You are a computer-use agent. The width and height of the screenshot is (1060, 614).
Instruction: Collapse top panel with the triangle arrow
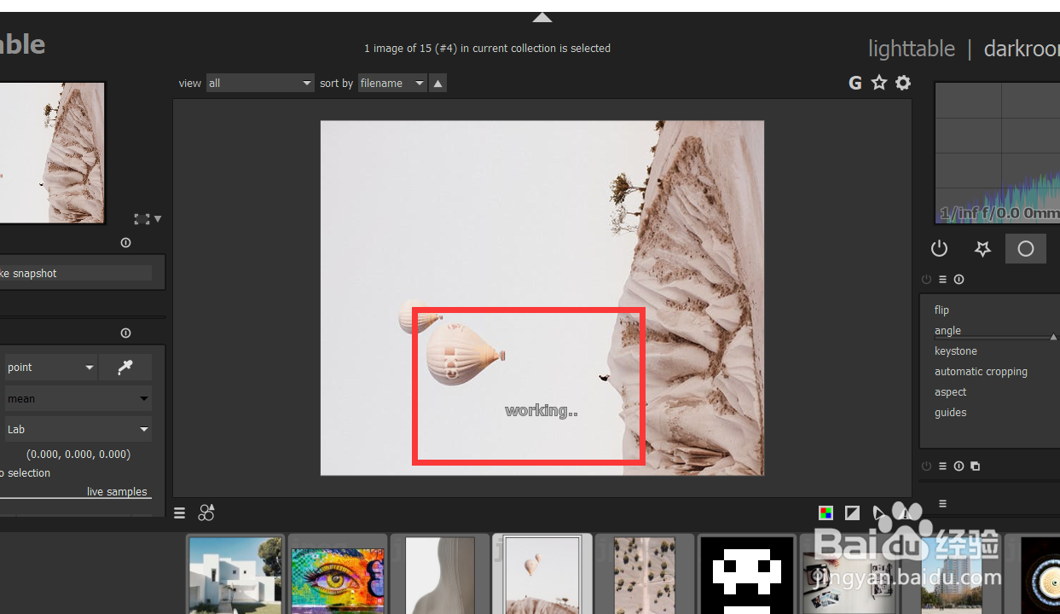542,17
